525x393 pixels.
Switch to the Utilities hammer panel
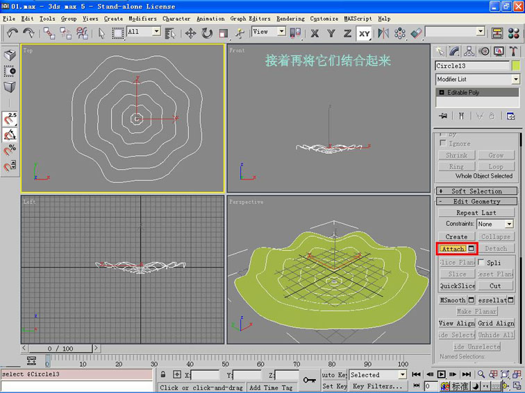tap(513, 51)
